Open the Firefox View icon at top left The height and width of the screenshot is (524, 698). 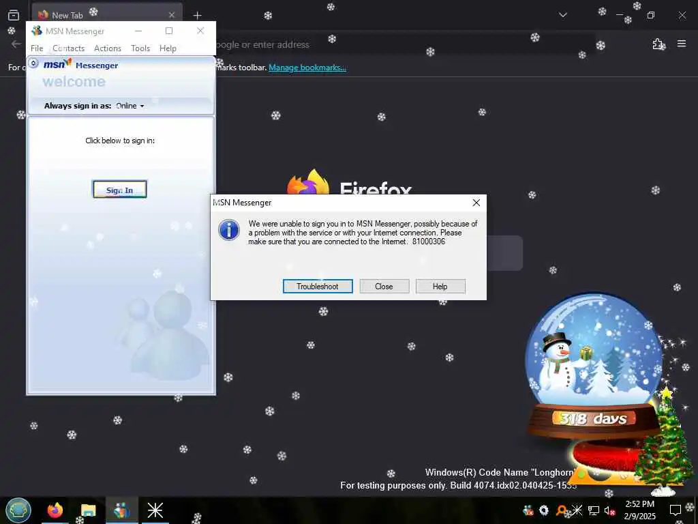pyautogui.click(x=14, y=15)
